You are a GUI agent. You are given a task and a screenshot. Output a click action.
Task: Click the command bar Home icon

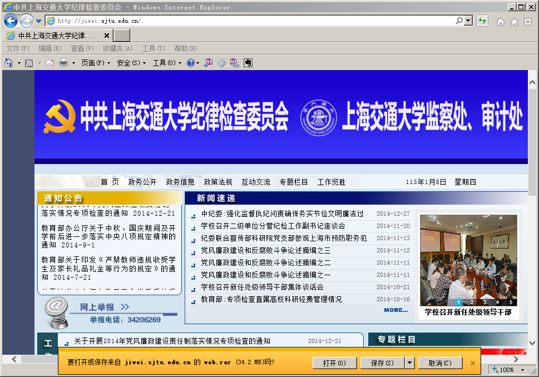(9, 63)
